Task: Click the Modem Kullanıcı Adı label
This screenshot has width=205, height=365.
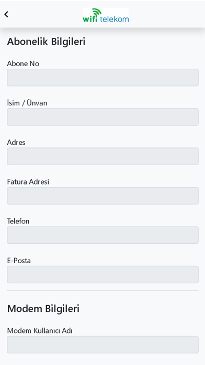Action: [40, 330]
